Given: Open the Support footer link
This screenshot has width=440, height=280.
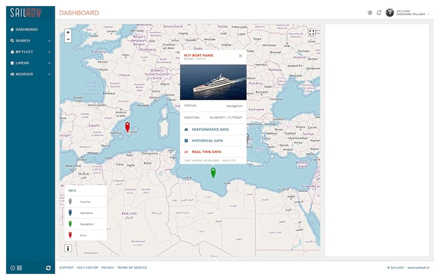Looking at the screenshot, I should point(66,268).
